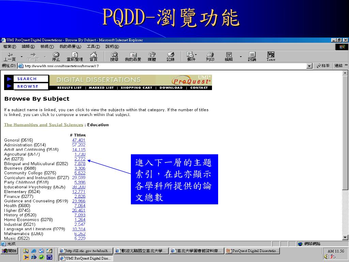
Task: Switch to ill.stic.gov.tw taskbar window
Action: [x=86, y=251]
